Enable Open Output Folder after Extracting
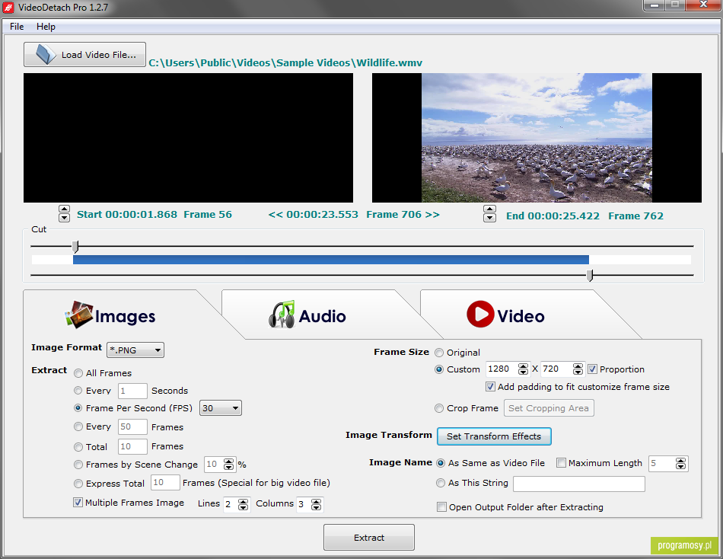The height and width of the screenshot is (559, 723). (x=441, y=507)
